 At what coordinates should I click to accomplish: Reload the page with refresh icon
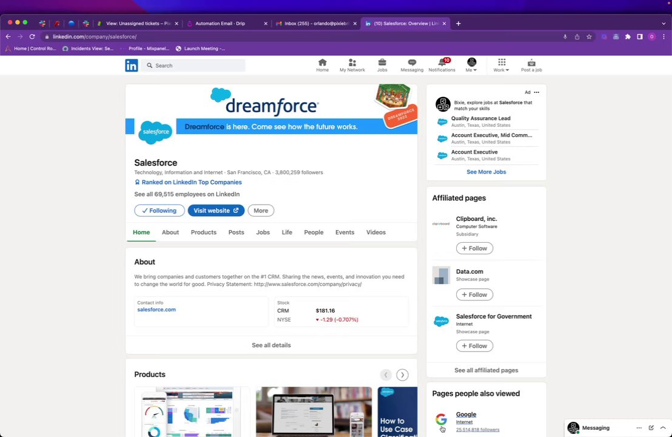coord(32,36)
